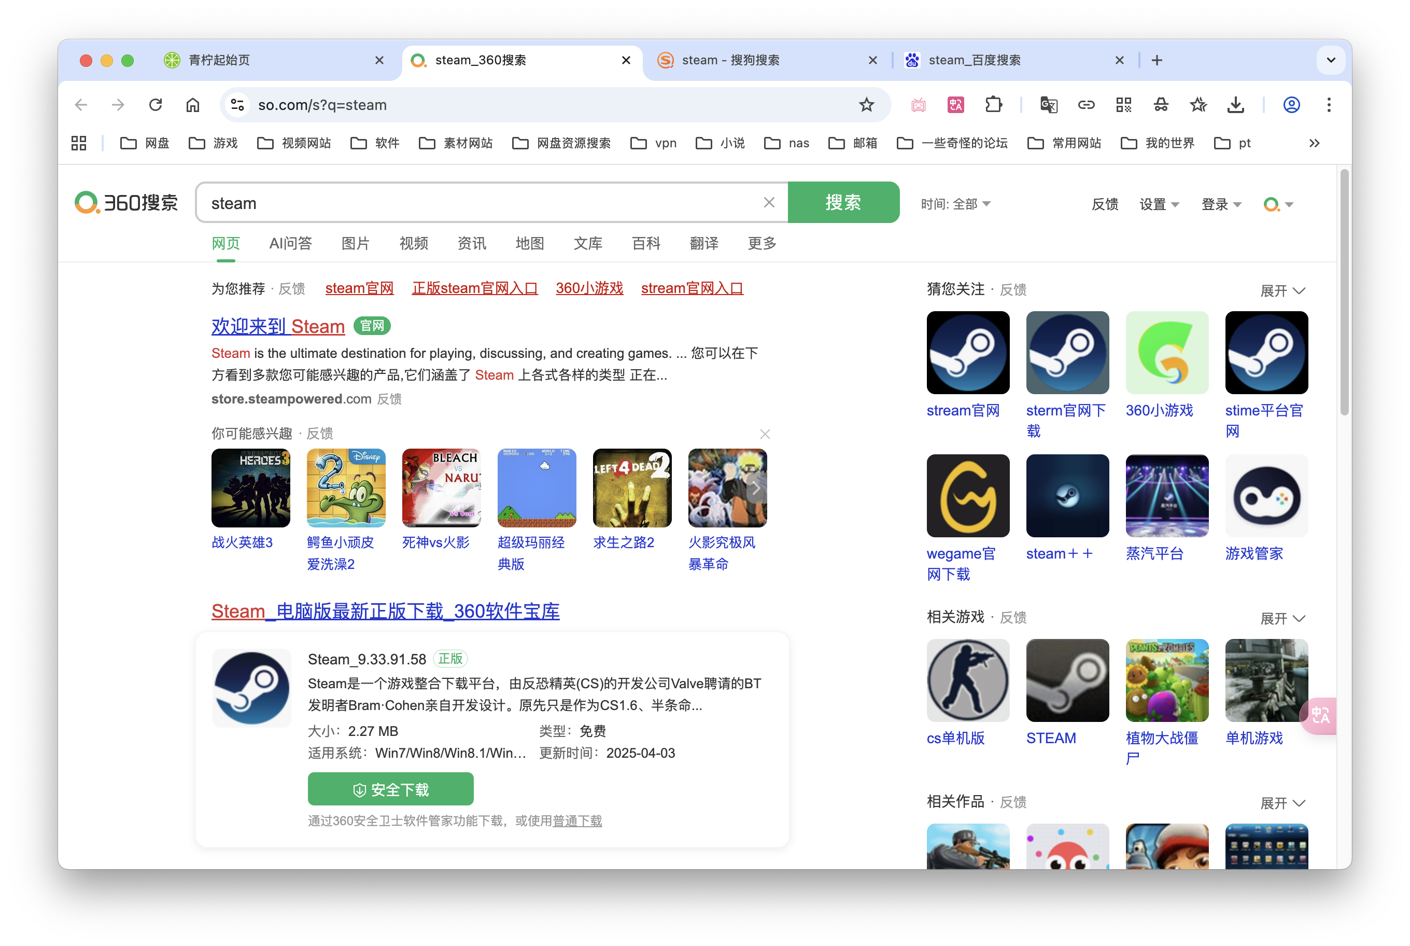
Task: Open the browser profile avatar
Action: click(1292, 104)
